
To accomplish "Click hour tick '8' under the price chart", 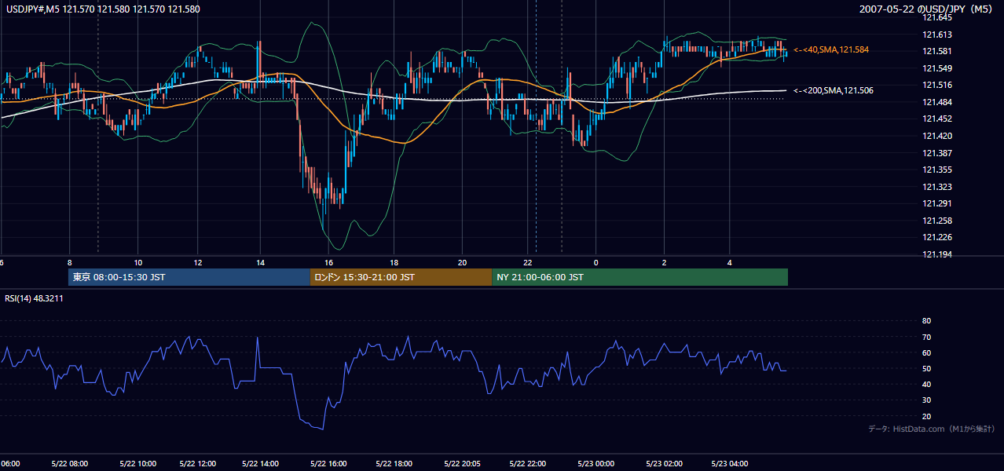I will coord(70,262).
